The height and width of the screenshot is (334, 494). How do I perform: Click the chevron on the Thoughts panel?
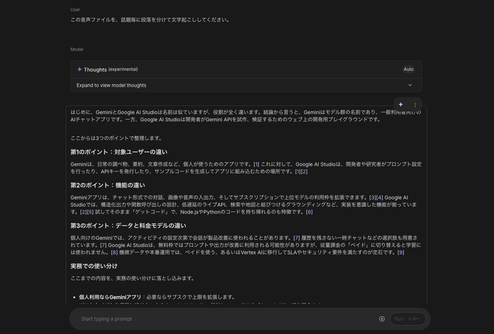coord(410,85)
